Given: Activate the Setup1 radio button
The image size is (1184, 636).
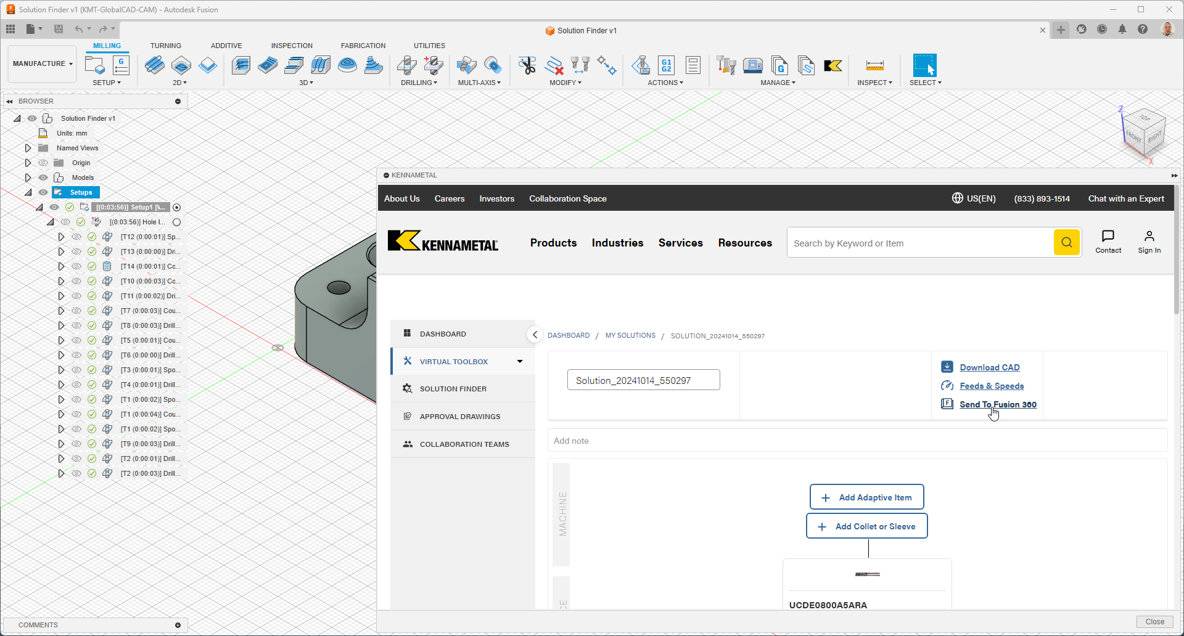Looking at the screenshot, I should pos(177,208).
